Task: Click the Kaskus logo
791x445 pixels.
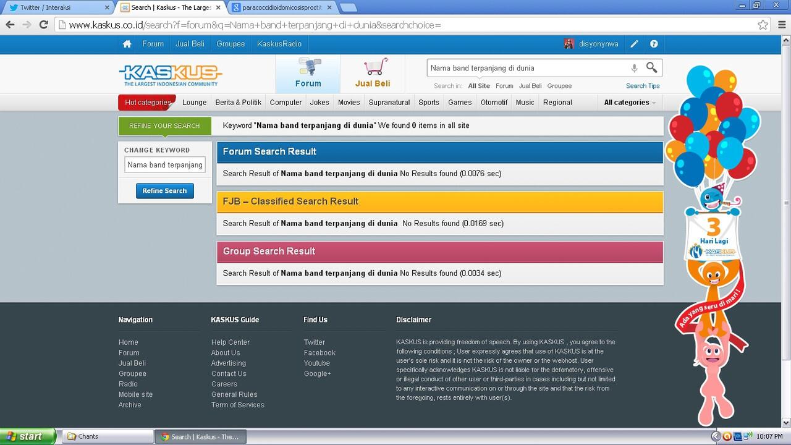Action: click(x=171, y=75)
